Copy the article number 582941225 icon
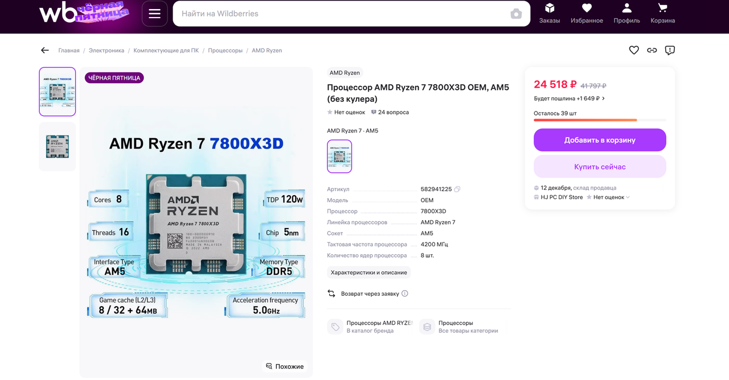 click(x=457, y=189)
